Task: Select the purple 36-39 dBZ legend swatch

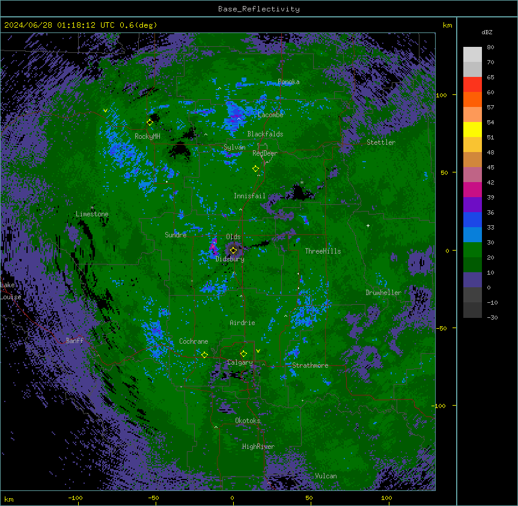Action: (472, 204)
